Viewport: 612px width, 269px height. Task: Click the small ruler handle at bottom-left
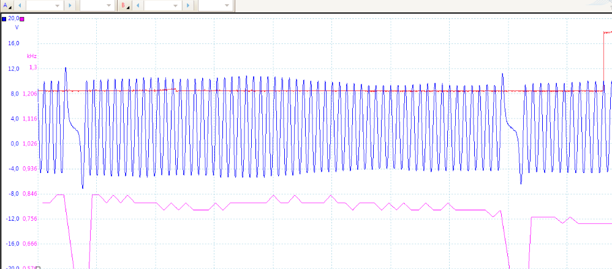point(38,267)
